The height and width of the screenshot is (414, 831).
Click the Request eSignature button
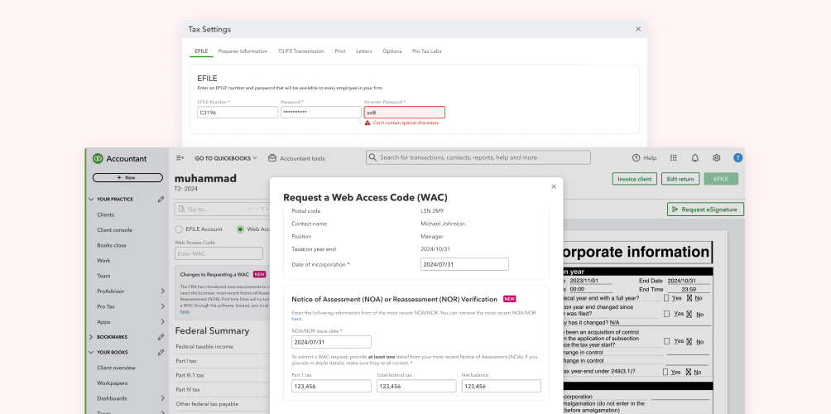tap(705, 209)
